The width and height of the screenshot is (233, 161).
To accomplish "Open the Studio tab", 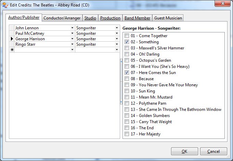I will coord(90,18).
